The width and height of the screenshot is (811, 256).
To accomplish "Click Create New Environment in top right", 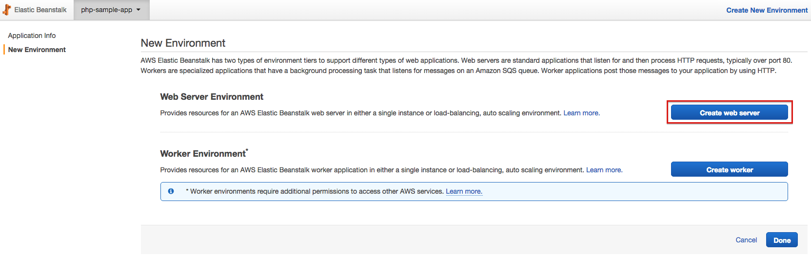I will coord(767,10).
